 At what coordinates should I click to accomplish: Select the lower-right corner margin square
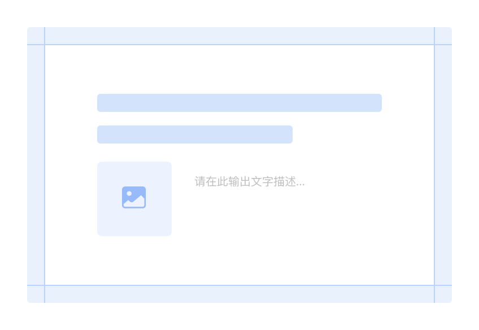pyautogui.click(x=443, y=294)
